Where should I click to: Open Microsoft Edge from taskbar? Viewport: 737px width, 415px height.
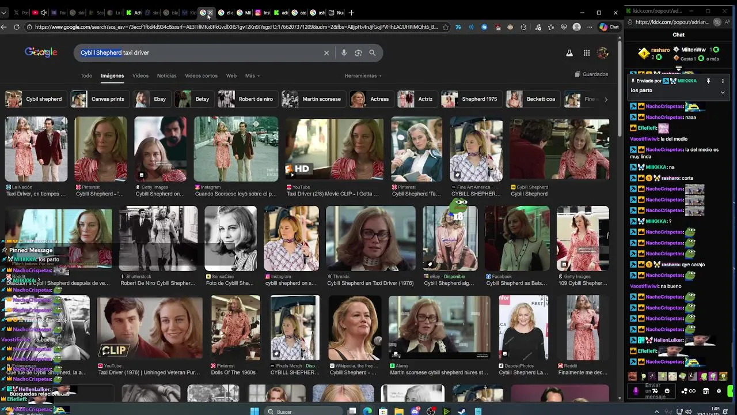point(367,412)
